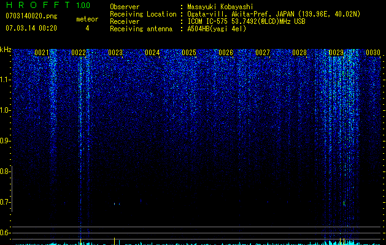Click time marker 0025 on spectrogram
This screenshot has height=245, width=386.
(189, 53)
